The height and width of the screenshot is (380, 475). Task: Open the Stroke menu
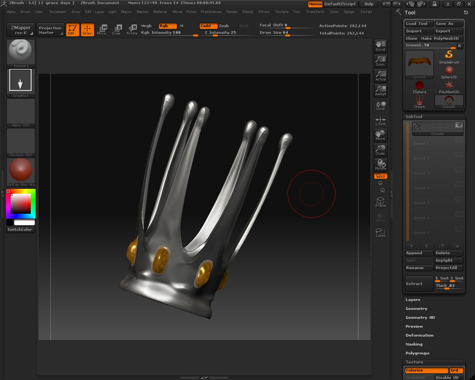tap(264, 12)
